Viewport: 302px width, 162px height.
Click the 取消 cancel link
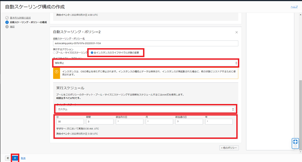click(x=24, y=158)
